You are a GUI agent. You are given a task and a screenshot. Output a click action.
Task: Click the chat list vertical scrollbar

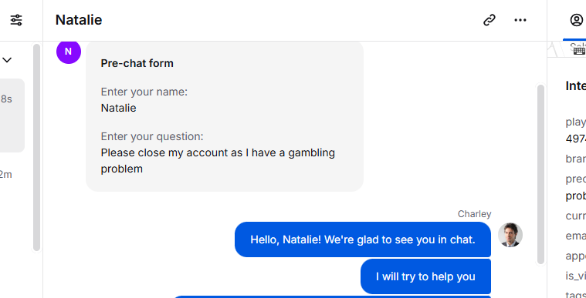click(x=36, y=147)
